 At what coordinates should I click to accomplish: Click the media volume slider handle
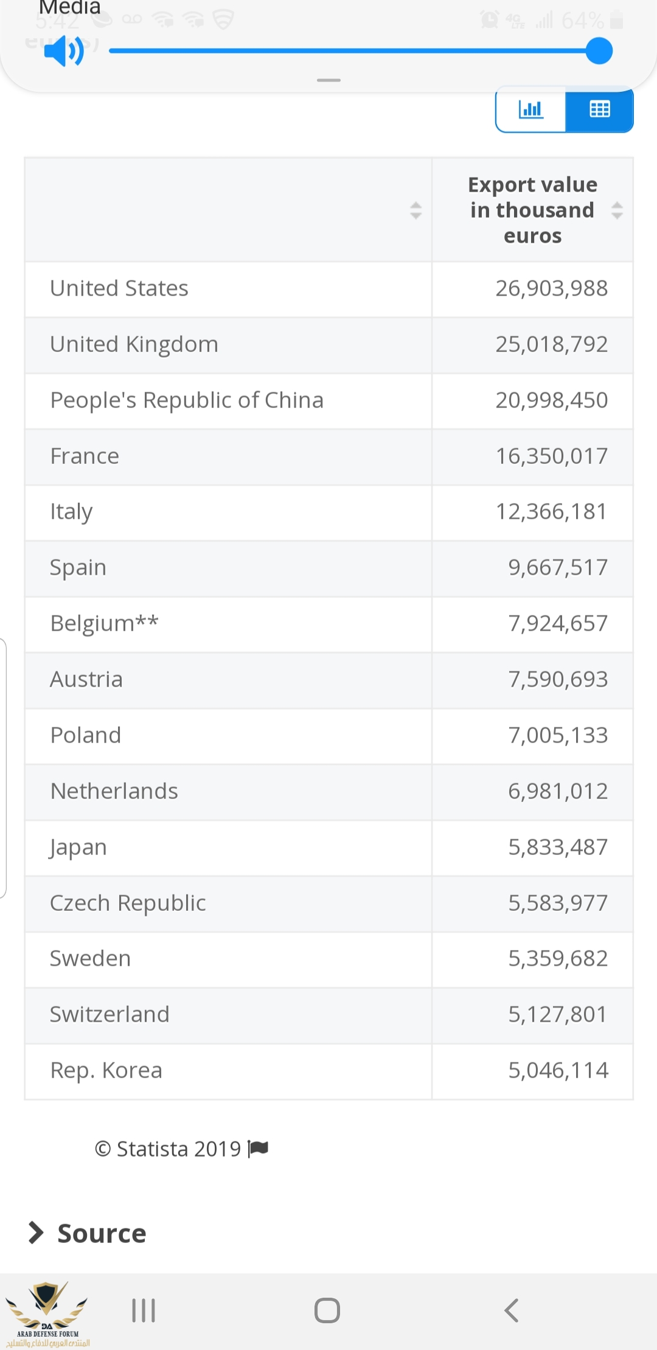click(x=599, y=51)
